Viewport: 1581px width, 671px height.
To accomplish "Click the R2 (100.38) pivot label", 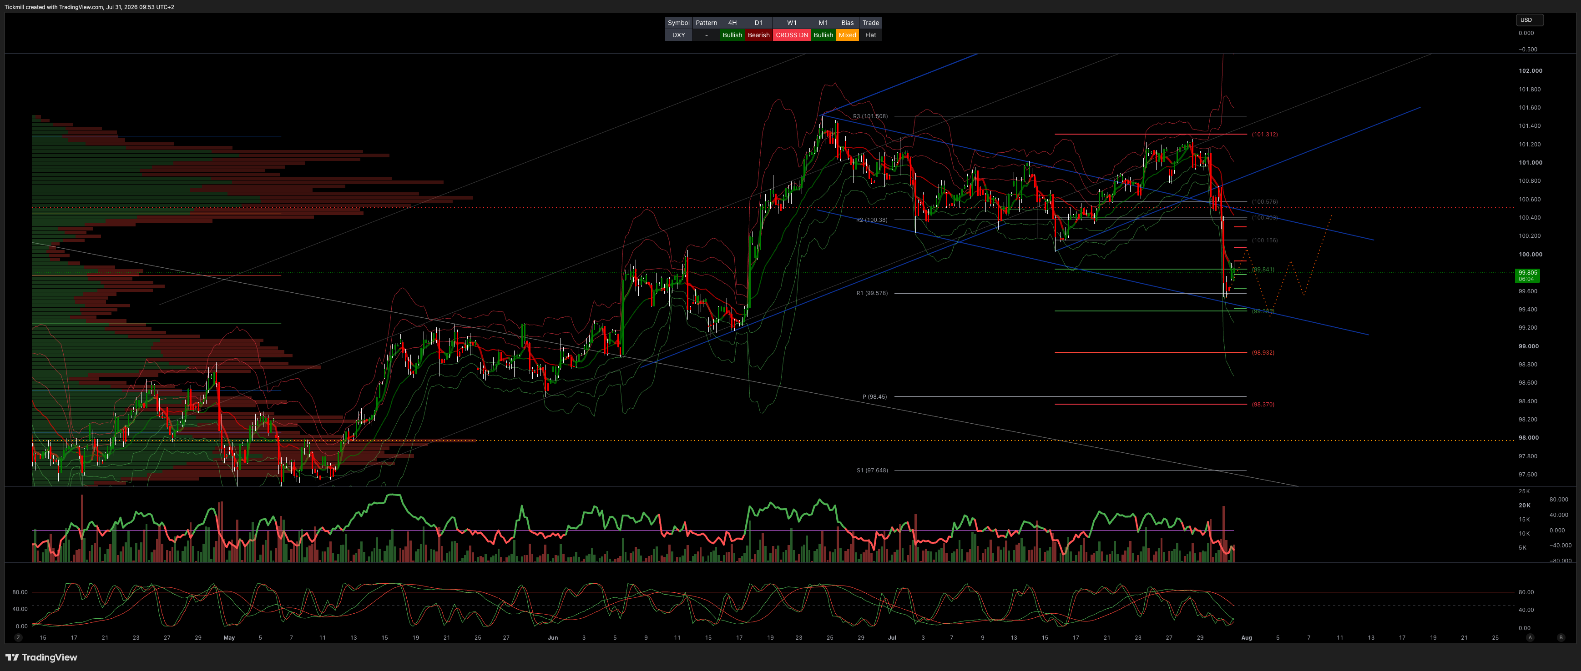I will pos(872,220).
